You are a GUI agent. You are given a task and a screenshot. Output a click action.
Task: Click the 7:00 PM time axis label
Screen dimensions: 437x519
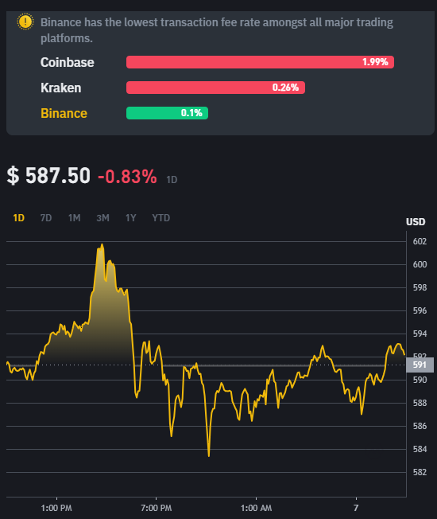(x=157, y=508)
